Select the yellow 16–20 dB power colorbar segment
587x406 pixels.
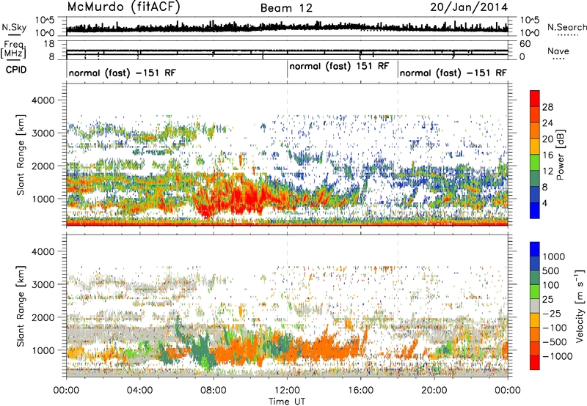point(535,147)
